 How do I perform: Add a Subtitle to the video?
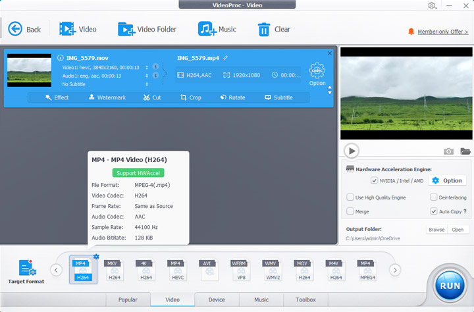point(278,97)
